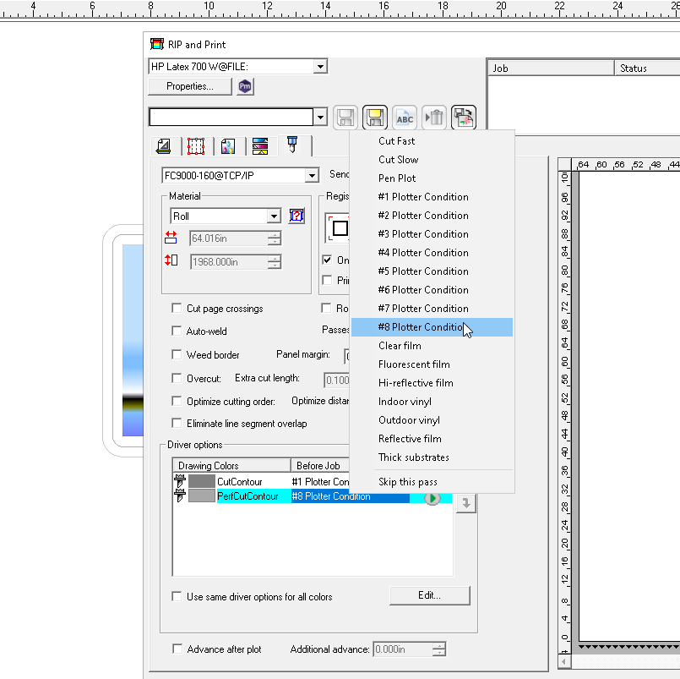Viewport: 680px width, 679px height.
Task: Click the rename preset ABC icon
Action: point(404,118)
